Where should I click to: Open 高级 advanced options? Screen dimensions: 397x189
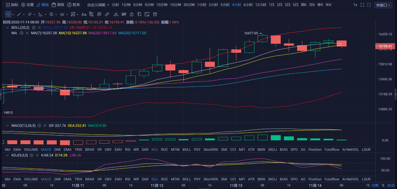[58, 5]
